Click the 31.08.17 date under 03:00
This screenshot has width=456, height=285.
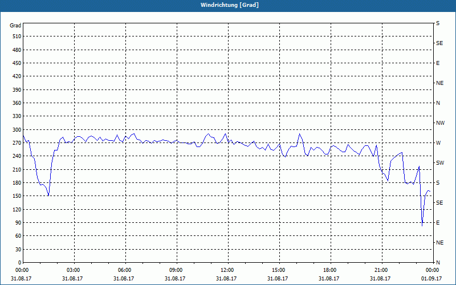tap(72, 278)
